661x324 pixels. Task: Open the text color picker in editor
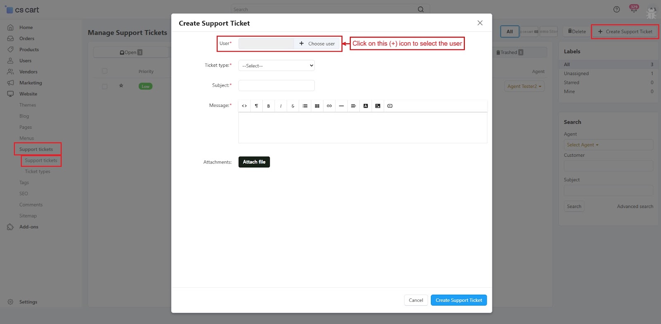366,106
